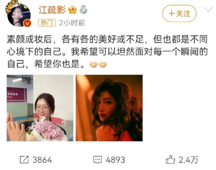Tap the 3864 repost count

42,160
